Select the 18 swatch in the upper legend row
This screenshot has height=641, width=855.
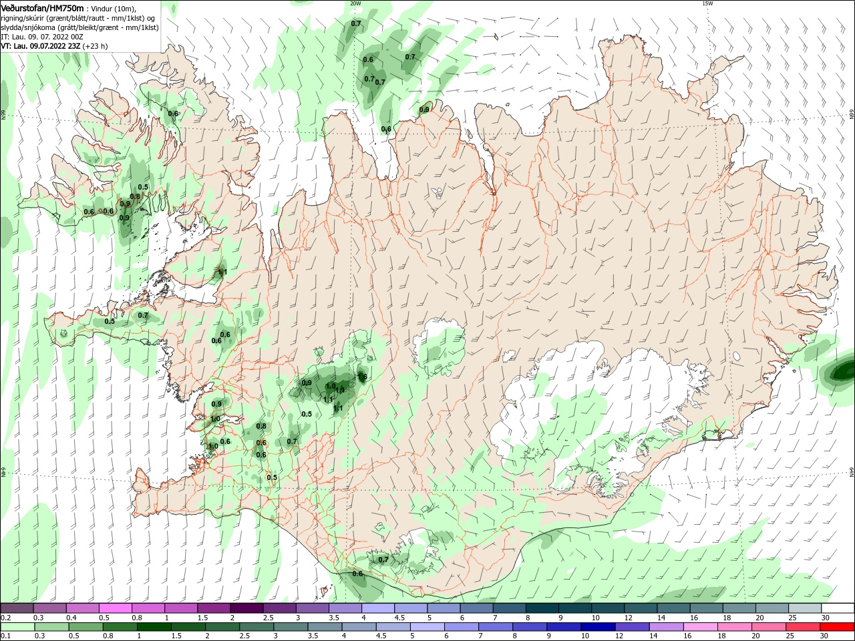tap(740, 608)
